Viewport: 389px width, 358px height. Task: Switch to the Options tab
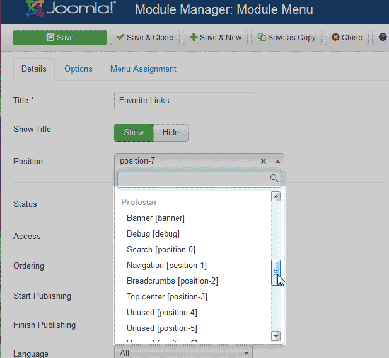pyautogui.click(x=78, y=69)
